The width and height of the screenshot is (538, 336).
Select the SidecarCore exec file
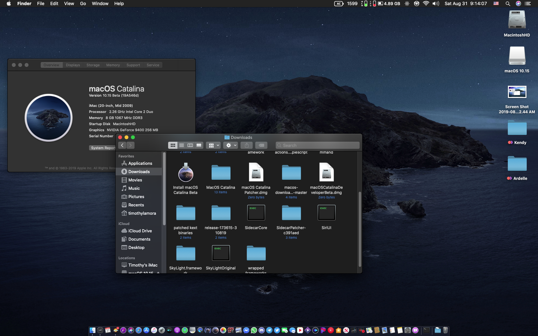coord(256,213)
